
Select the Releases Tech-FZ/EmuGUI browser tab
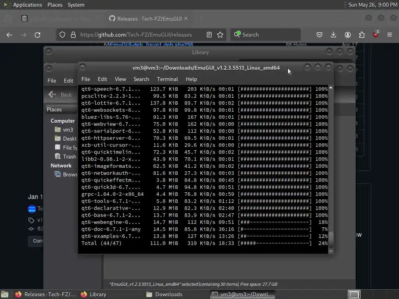pyautogui.click(x=149, y=19)
